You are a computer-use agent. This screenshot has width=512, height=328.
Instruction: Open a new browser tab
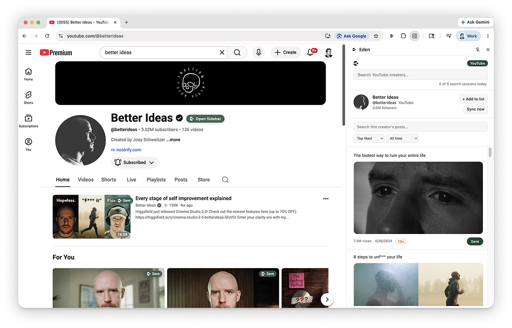coord(126,22)
